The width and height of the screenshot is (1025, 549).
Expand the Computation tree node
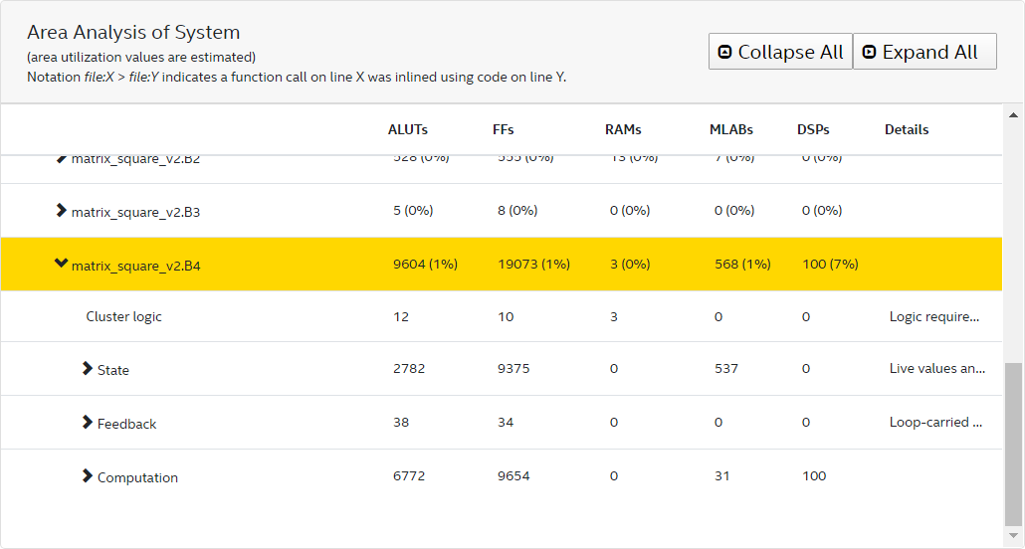[x=88, y=476]
